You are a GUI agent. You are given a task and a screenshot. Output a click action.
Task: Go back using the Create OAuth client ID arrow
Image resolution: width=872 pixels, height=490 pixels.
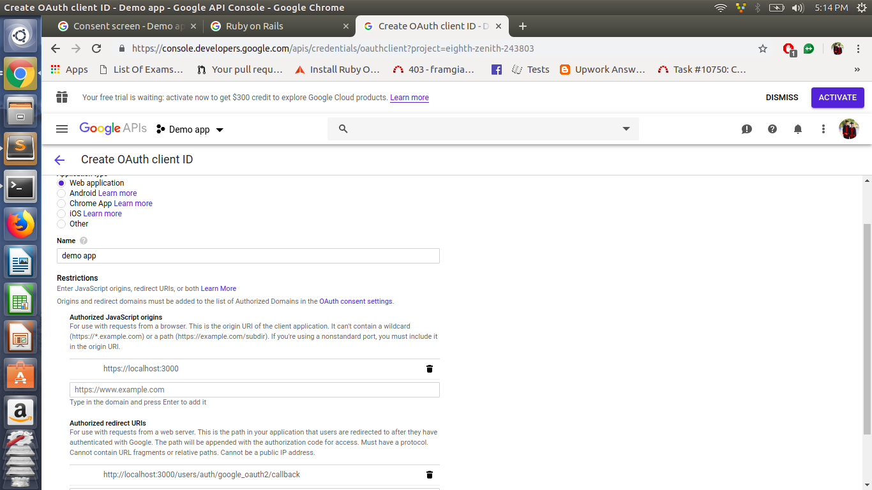point(59,160)
